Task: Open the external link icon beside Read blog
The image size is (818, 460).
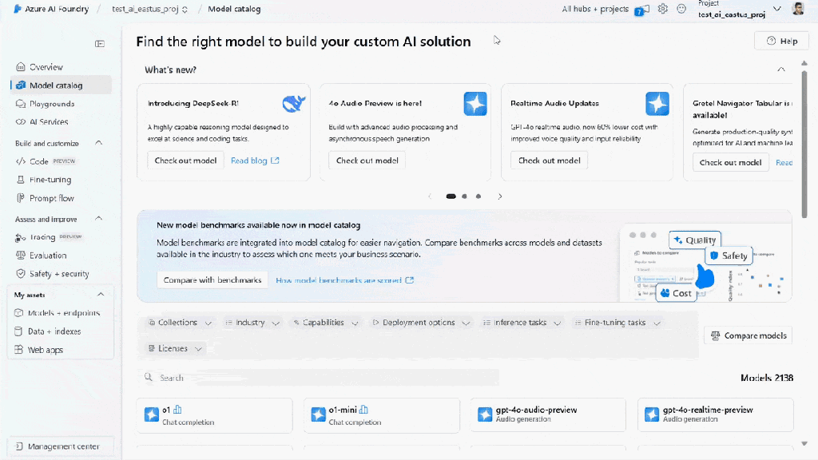Action: 275,161
